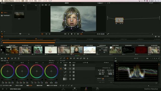Toggle mask mode for circle window

(74, 69)
